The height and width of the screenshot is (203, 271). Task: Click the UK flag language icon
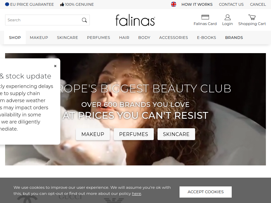pos(173,4)
